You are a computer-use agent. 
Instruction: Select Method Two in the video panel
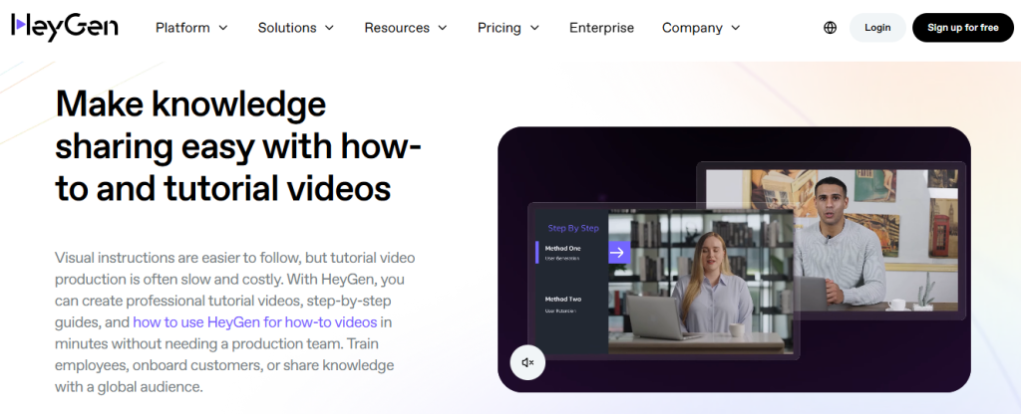point(563,299)
